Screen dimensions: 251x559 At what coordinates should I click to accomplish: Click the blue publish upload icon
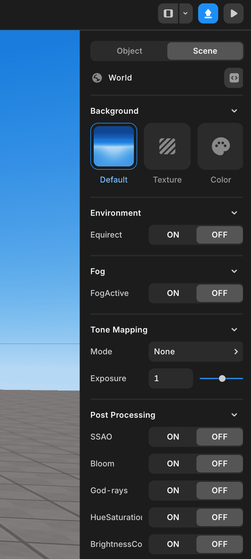[x=208, y=13]
